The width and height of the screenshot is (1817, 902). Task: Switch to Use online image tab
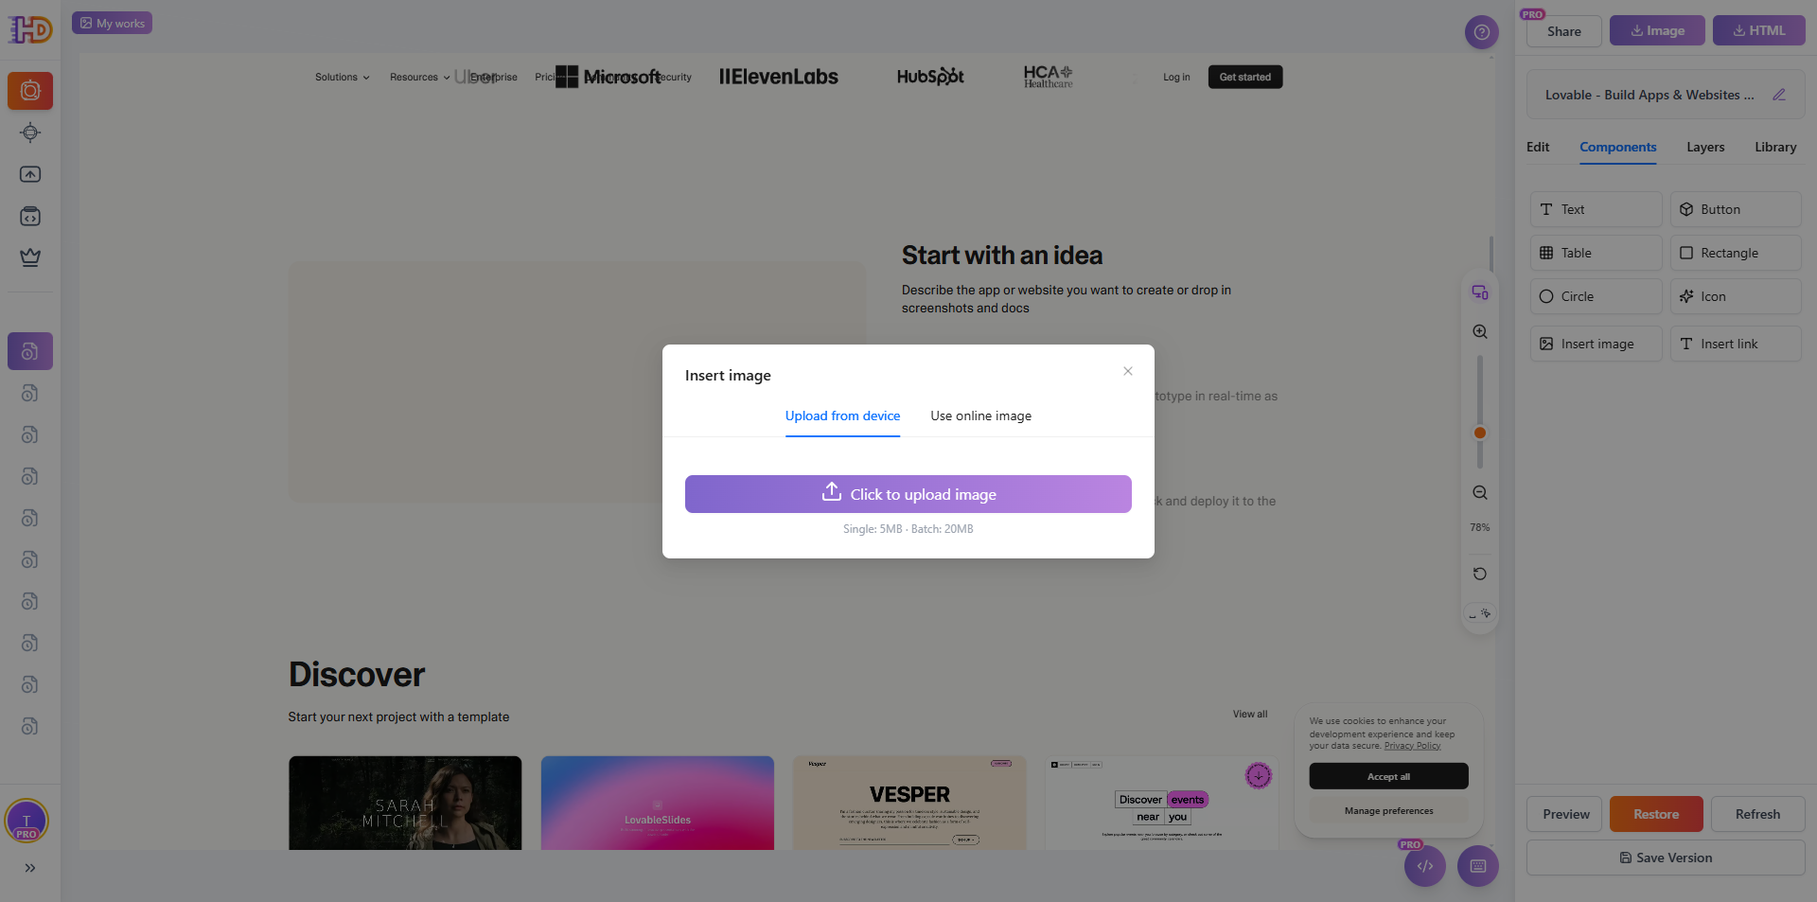click(980, 416)
